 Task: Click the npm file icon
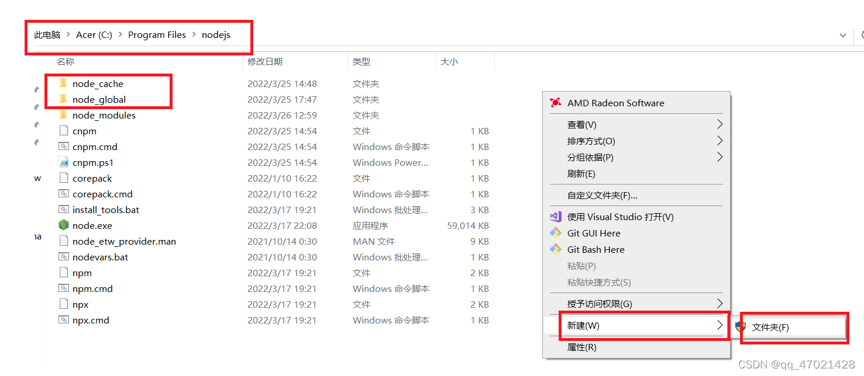(x=63, y=273)
